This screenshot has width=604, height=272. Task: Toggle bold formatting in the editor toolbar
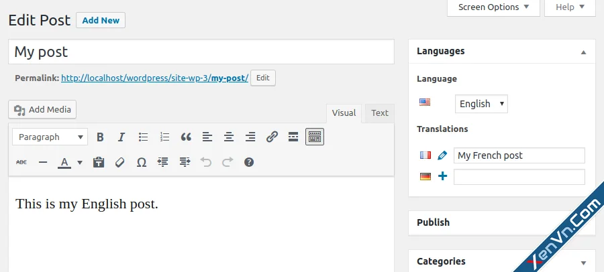100,137
